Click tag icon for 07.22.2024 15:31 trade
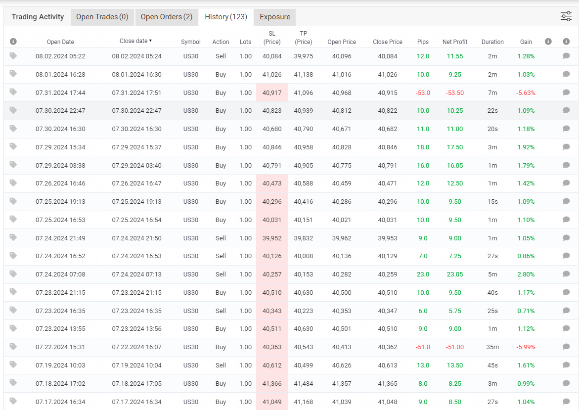579x410 pixels. pyautogui.click(x=13, y=347)
